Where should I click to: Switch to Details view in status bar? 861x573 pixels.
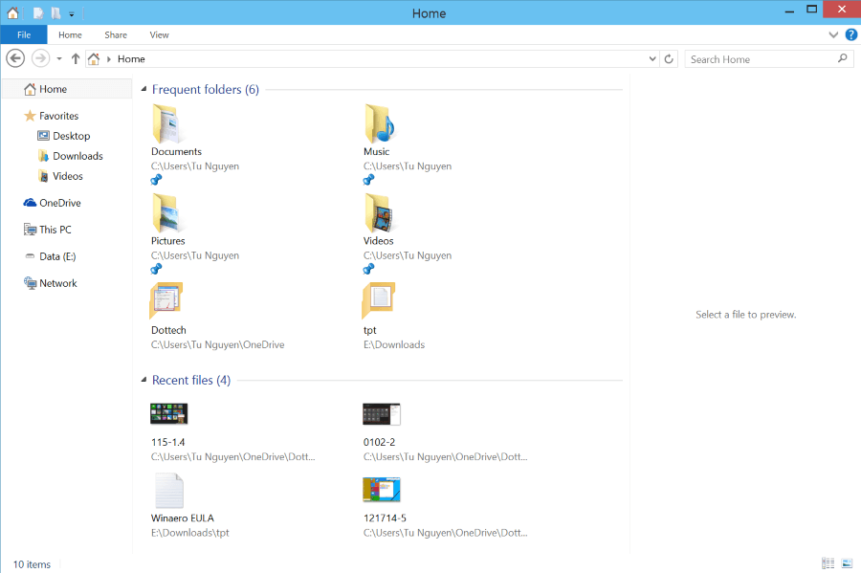[828, 563]
